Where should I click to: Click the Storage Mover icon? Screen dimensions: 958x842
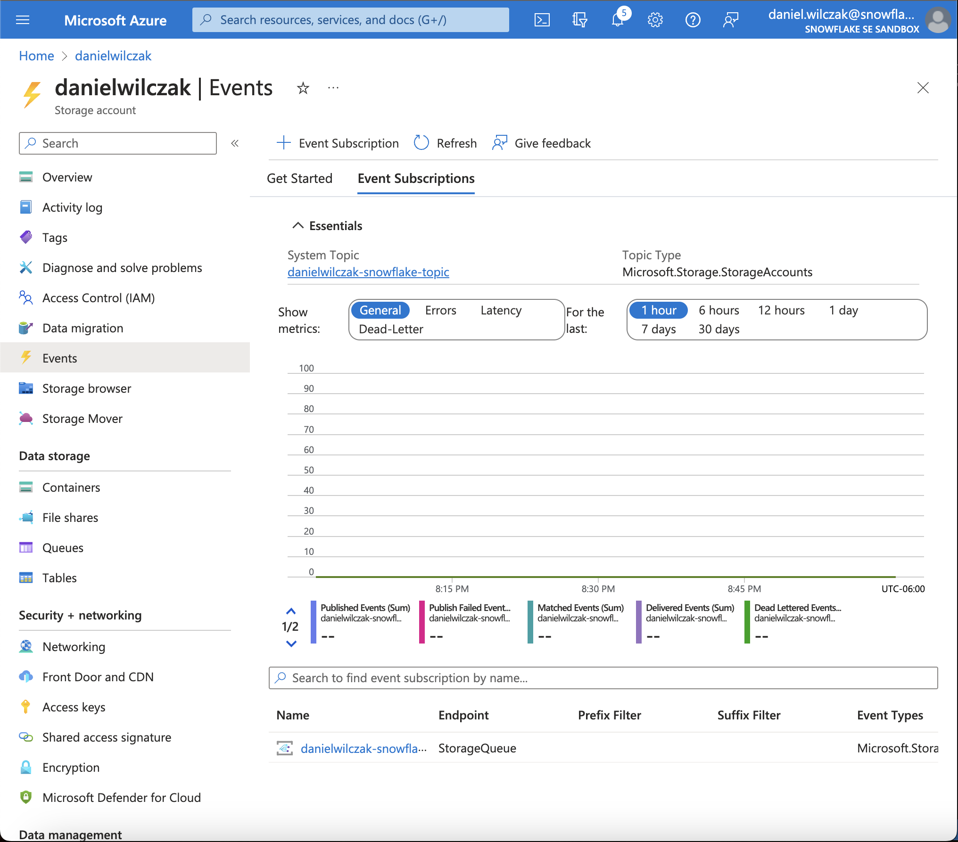click(26, 418)
